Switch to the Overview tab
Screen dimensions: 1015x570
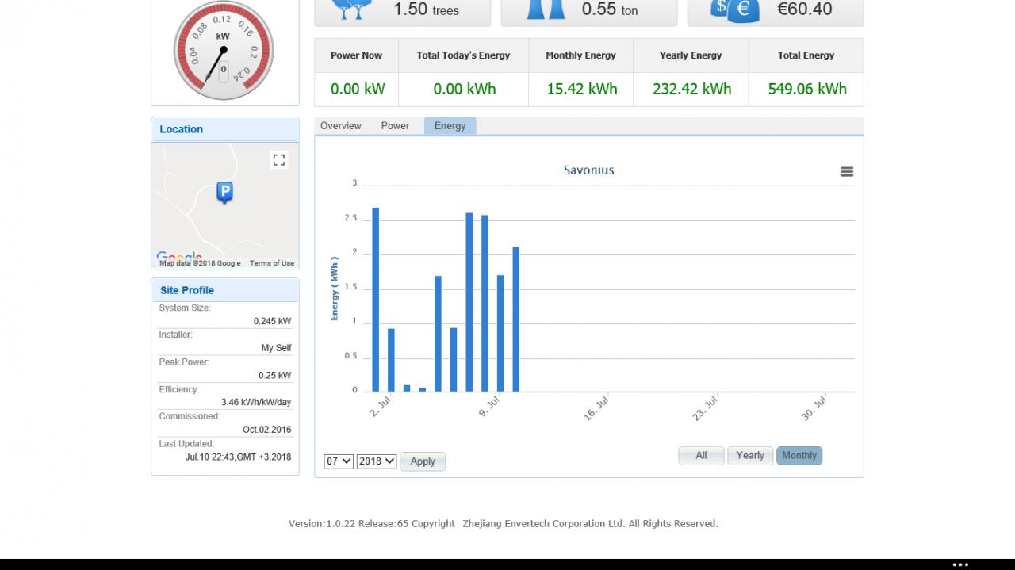341,126
